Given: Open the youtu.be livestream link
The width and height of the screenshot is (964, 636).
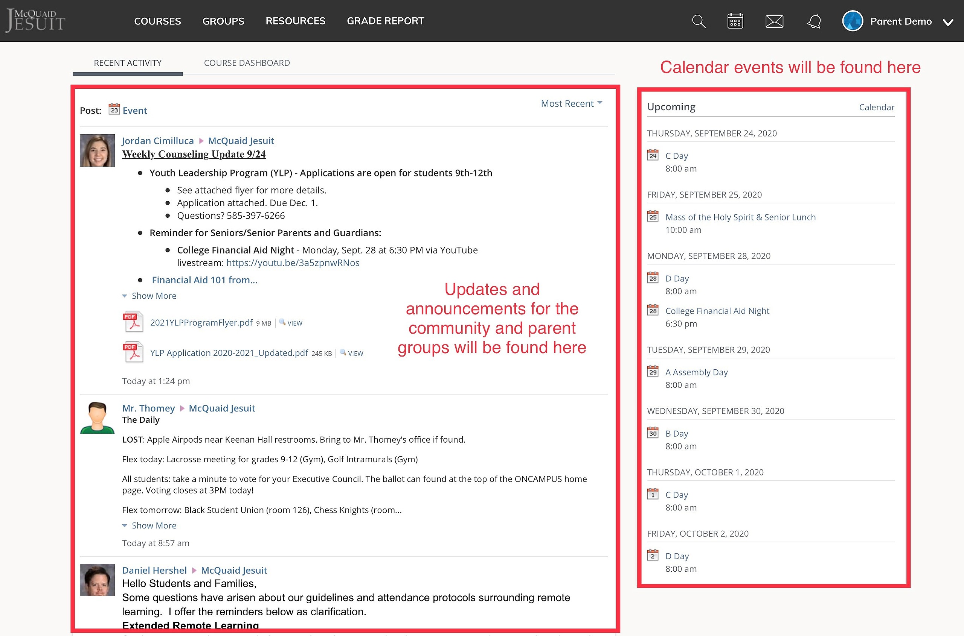Looking at the screenshot, I should click(x=293, y=263).
